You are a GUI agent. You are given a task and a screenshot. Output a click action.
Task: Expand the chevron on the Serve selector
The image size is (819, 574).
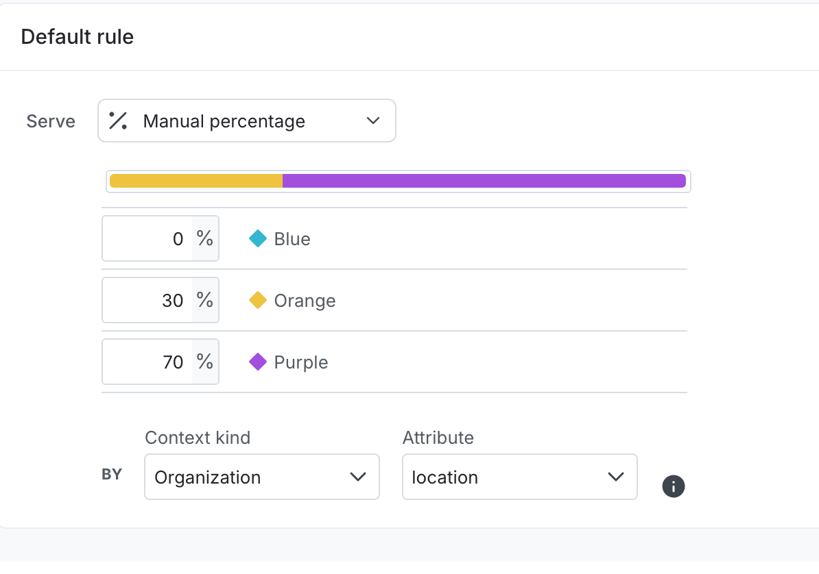pyautogui.click(x=372, y=121)
